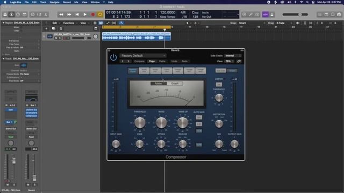Click the compressor Ratio knob

tap(161, 123)
